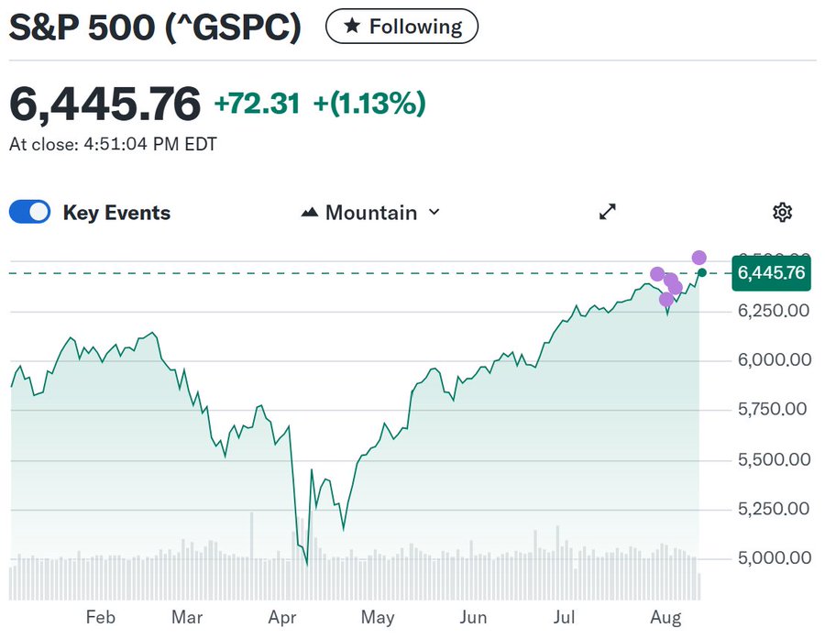The height and width of the screenshot is (639, 825).
Task: Click the green 6,445.76 price tag on axis
Action: click(x=771, y=272)
